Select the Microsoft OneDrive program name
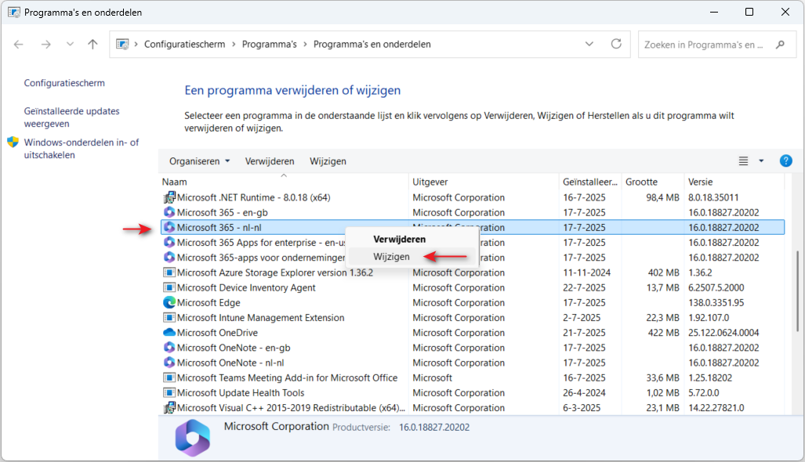Image resolution: width=805 pixels, height=462 pixels. (x=217, y=332)
